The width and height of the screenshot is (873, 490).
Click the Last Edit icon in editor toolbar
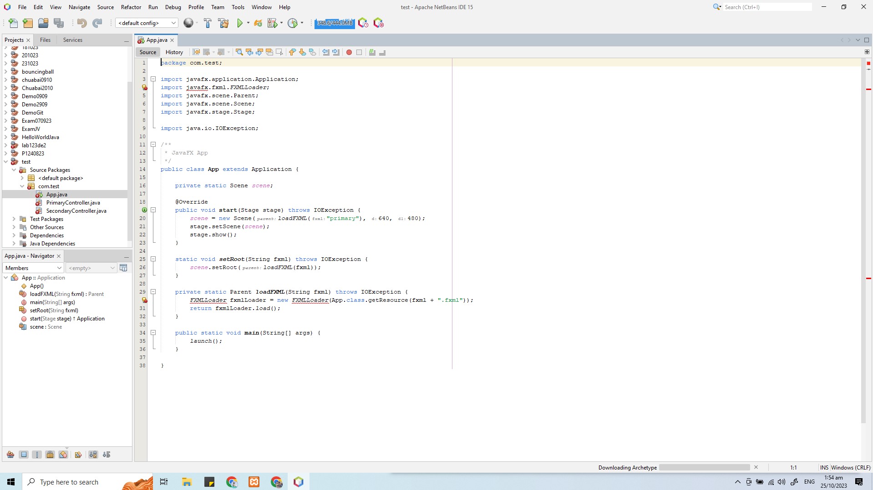coord(196,52)
